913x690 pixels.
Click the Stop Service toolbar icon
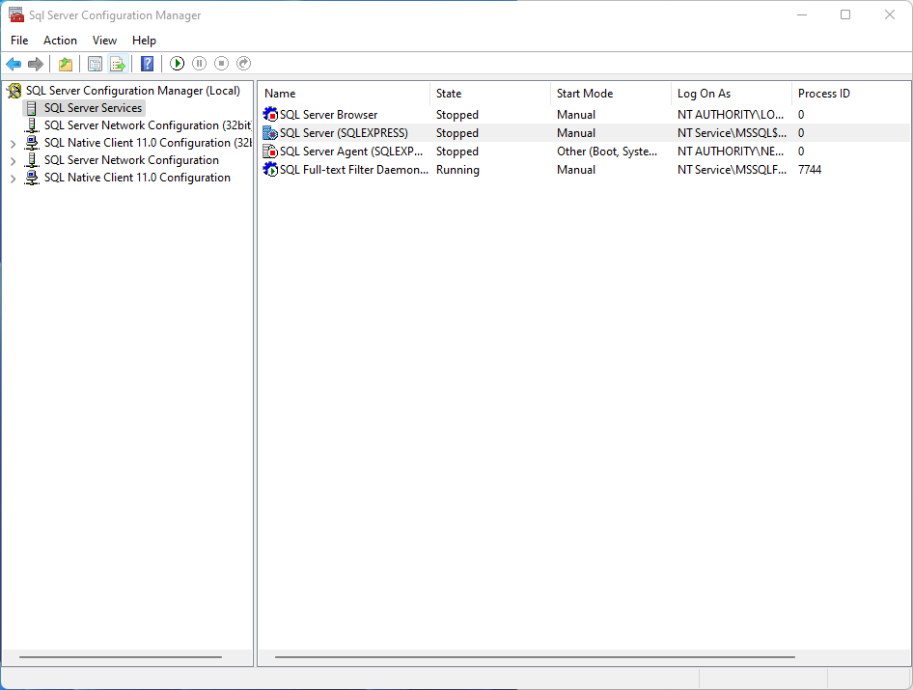pyautogui.click(x=221, y=64)
